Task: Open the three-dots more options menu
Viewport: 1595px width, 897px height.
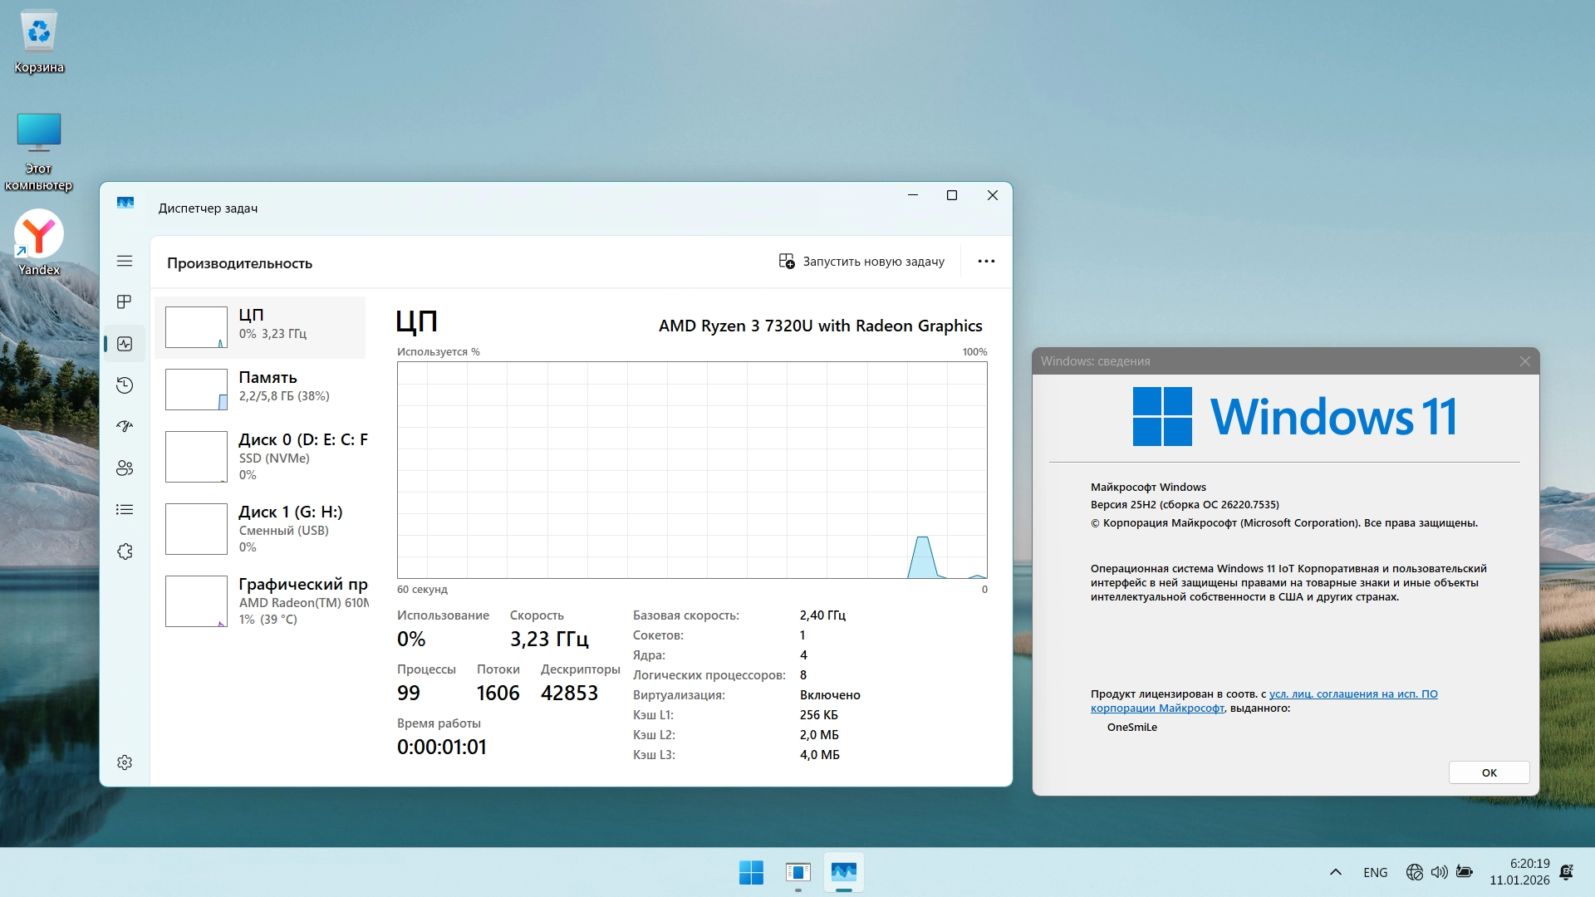Action: [986, 261]
